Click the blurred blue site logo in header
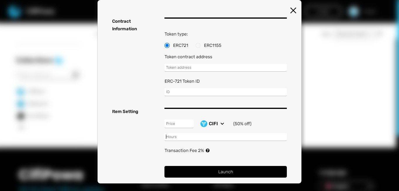399x191 pixels. pos(14,12)
